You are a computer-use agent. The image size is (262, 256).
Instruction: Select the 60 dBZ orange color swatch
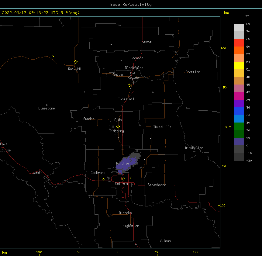point(239,50)
